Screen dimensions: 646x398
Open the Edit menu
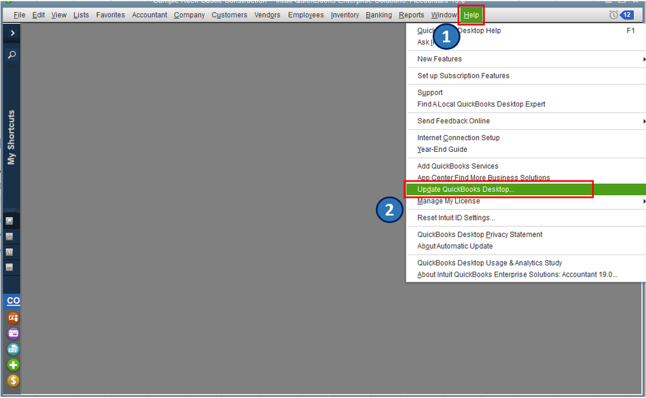coord(38,15)
